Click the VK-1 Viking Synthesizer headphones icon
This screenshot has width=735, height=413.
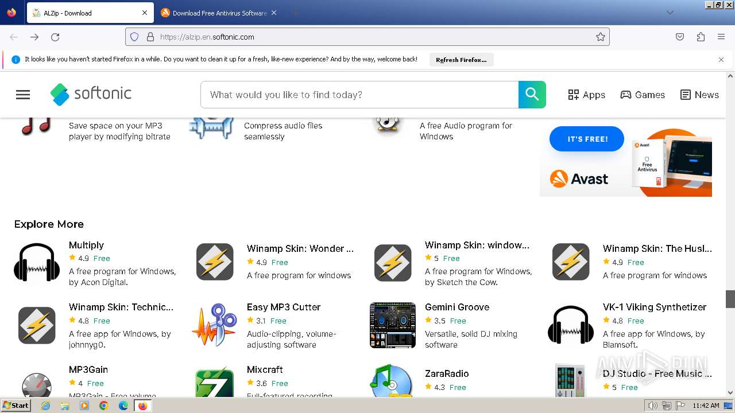pos(571,325)
